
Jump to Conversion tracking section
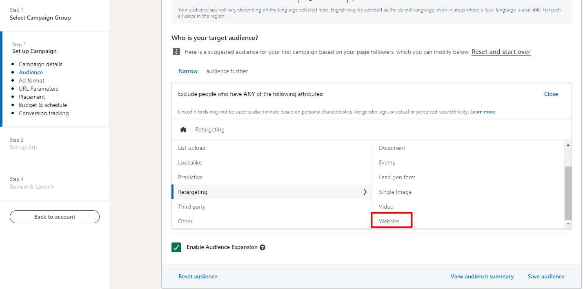[44, 113]
